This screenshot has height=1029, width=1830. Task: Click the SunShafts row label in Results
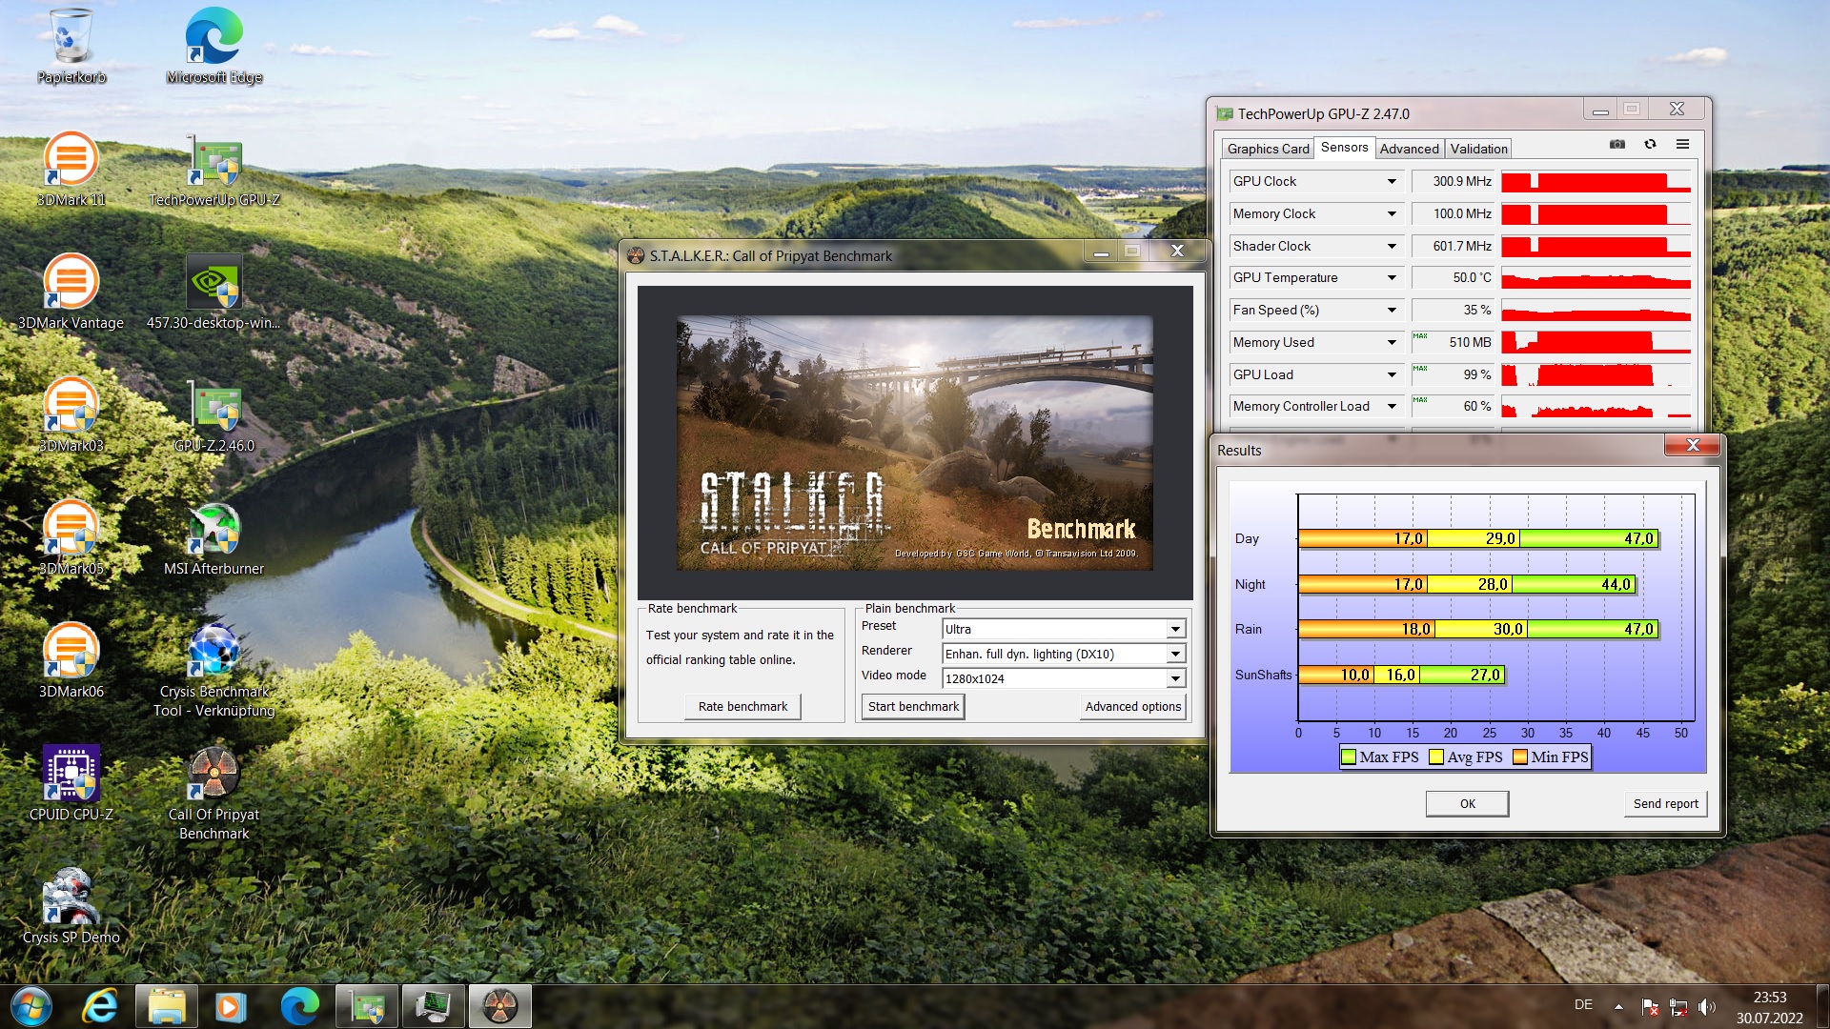[1263, 675]
